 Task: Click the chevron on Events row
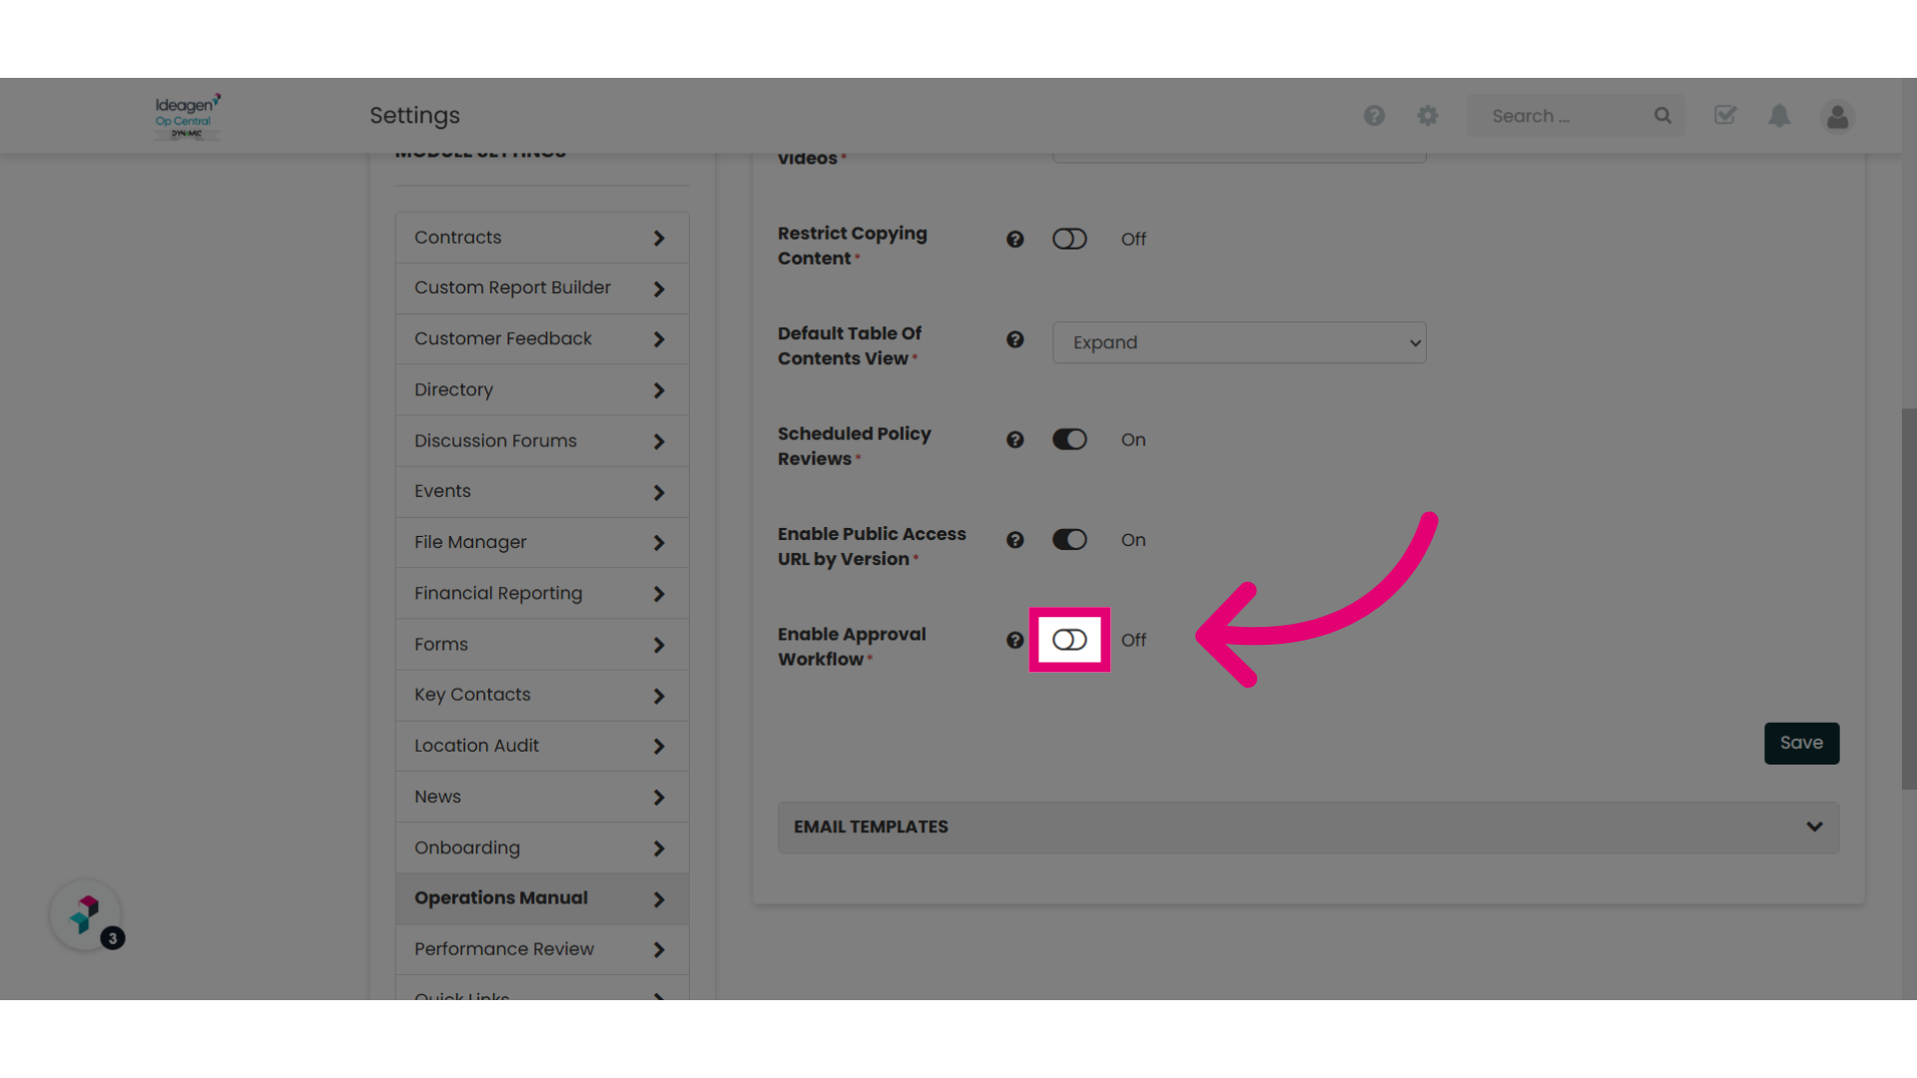[659, 493]
